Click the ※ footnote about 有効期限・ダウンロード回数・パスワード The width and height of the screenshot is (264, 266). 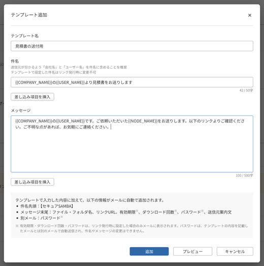coord(132,228)
